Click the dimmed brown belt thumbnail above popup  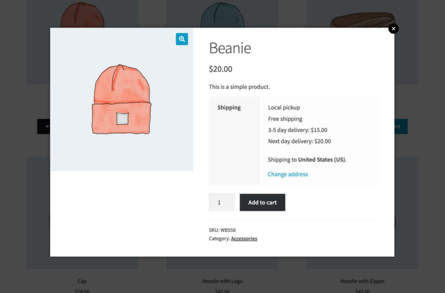coord(363,20)
